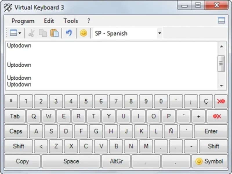Image resolution: width=232 pixels, height=174 pixels.
Task: Click the º key
Action: (x=11, y=101)
